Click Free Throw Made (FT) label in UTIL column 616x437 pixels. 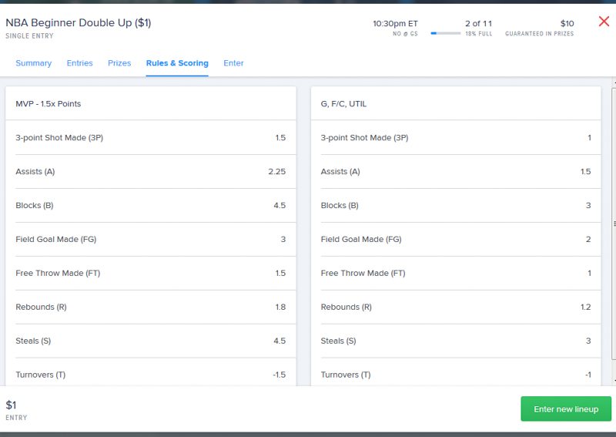click(x=363, y=273)
